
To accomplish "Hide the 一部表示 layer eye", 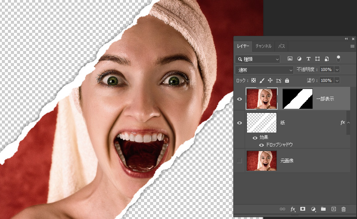I will point(239,99).
